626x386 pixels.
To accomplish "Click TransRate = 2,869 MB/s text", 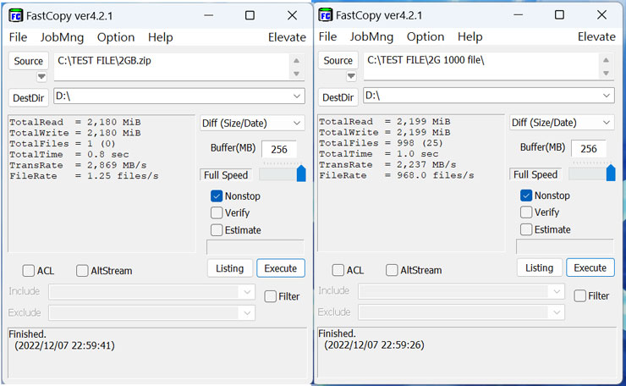I will point(78,165).
